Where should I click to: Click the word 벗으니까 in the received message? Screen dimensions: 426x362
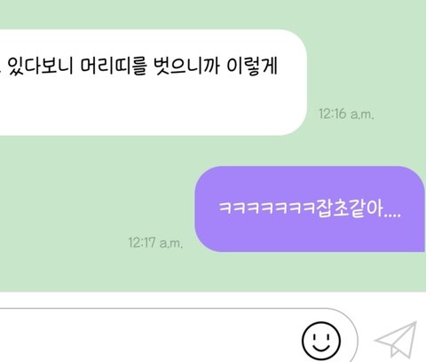click(186, 66)
